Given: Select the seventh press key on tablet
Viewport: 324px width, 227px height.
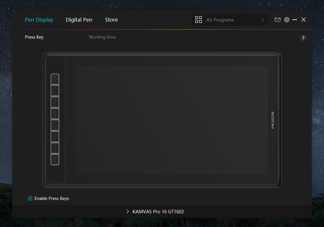Looking at the screenshot, I should 55,148.
